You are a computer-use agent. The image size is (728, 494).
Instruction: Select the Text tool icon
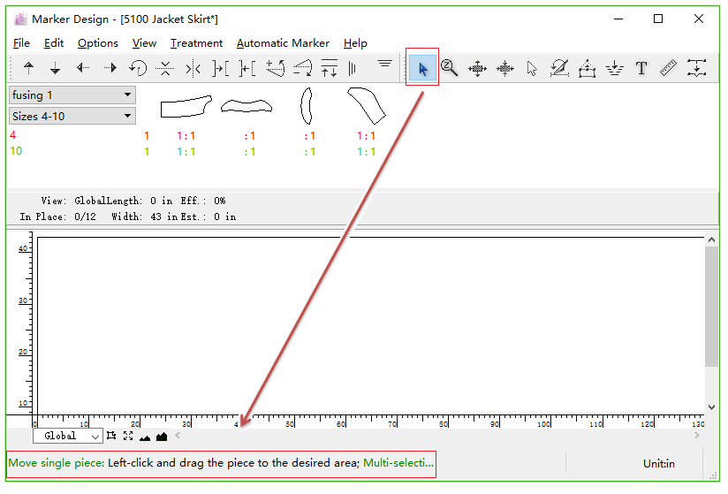click(x=641, y=68)
